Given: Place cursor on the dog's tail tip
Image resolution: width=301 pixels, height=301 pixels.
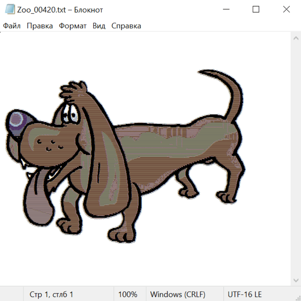Looking at the screenshot, I should (202, 72).
